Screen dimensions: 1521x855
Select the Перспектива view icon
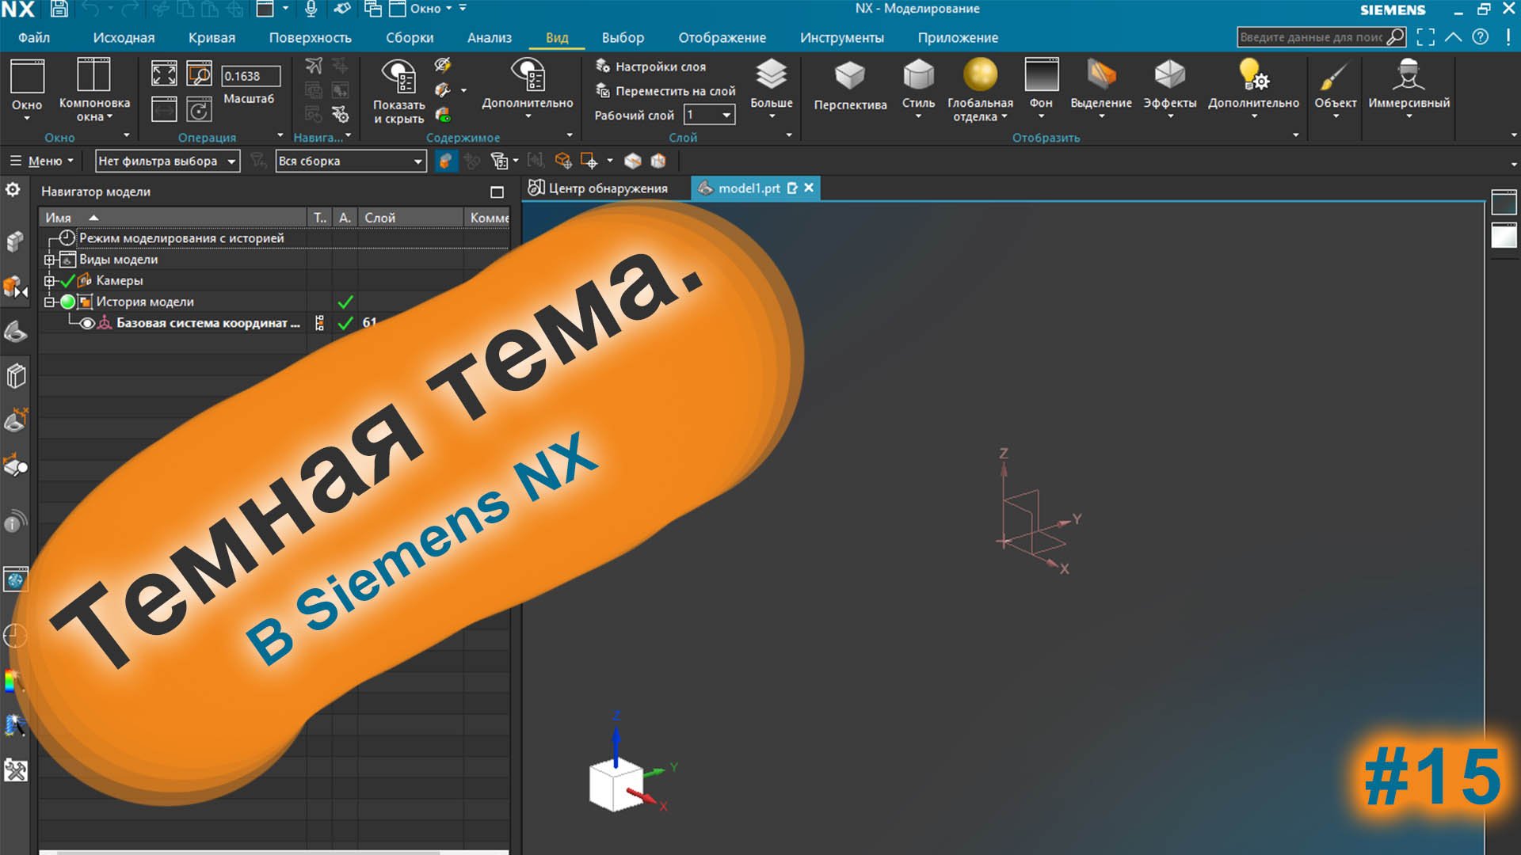(849, 85)
